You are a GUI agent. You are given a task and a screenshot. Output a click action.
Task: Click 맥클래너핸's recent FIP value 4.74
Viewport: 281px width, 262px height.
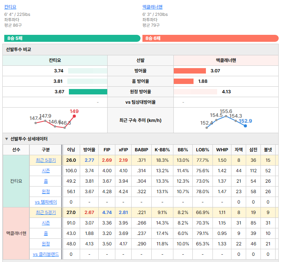coord(107,212)
